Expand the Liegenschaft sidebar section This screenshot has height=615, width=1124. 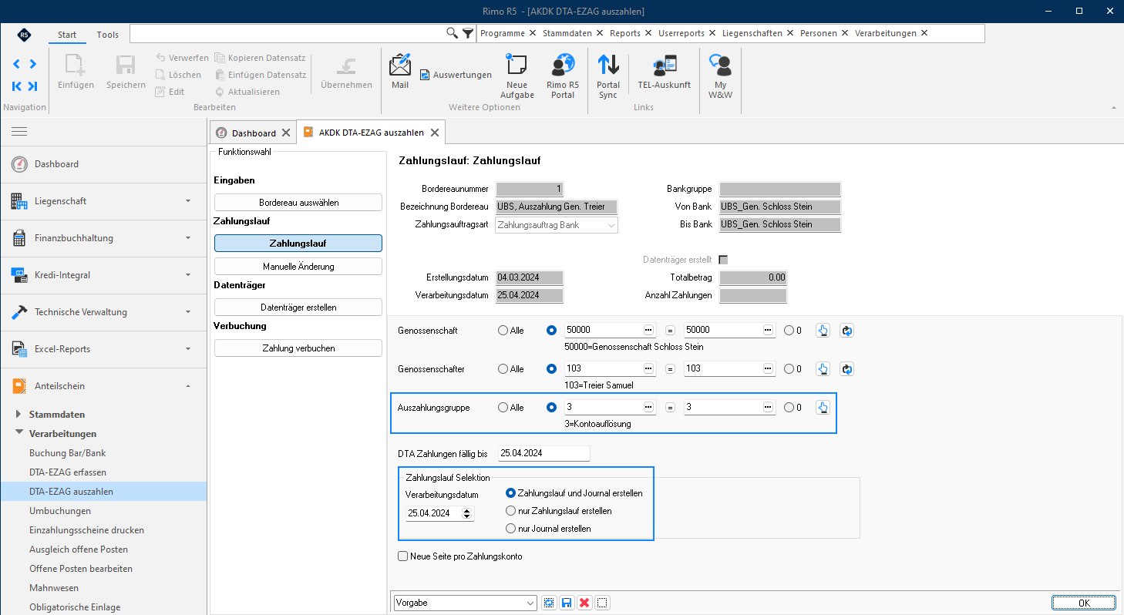tap(103, 201)
